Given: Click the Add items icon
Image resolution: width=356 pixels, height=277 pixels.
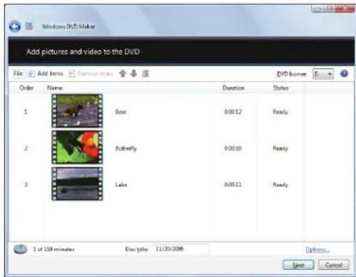Looking at the screenshot, I should [x=31, y=73].
